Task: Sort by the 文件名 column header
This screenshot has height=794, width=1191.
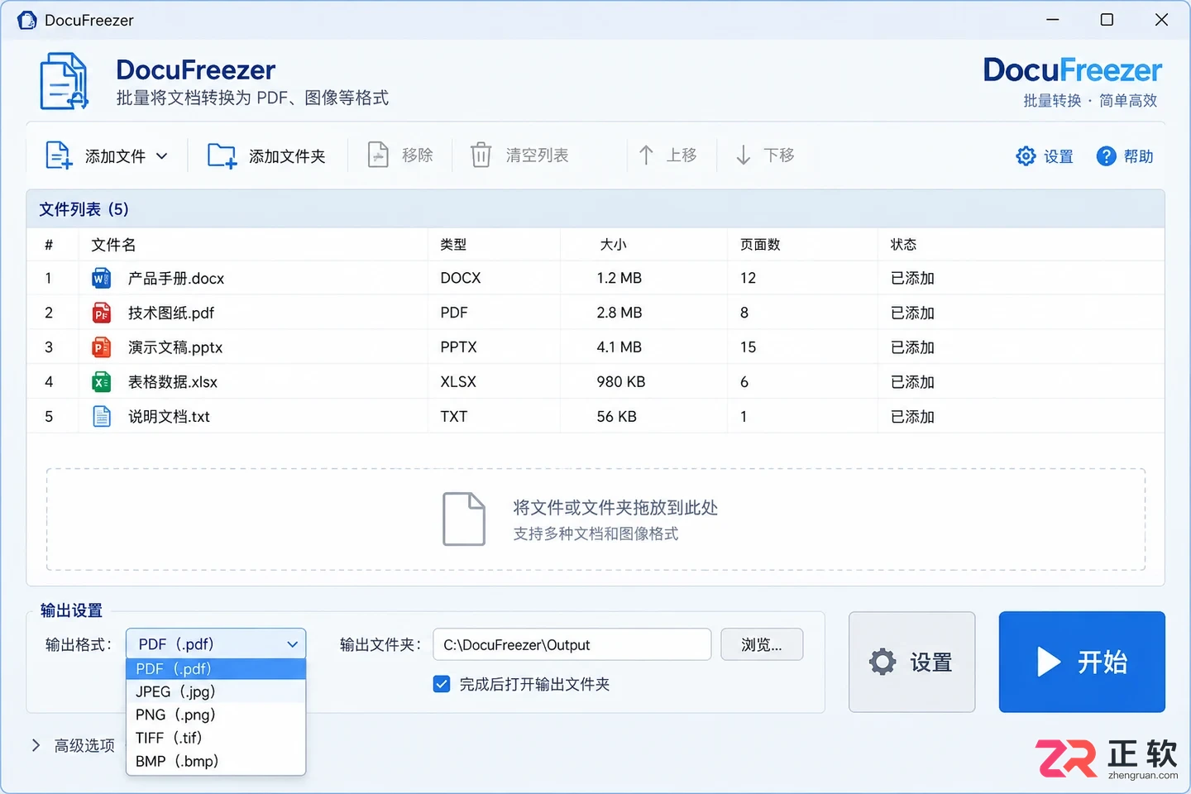Action: tap(113, 245)
